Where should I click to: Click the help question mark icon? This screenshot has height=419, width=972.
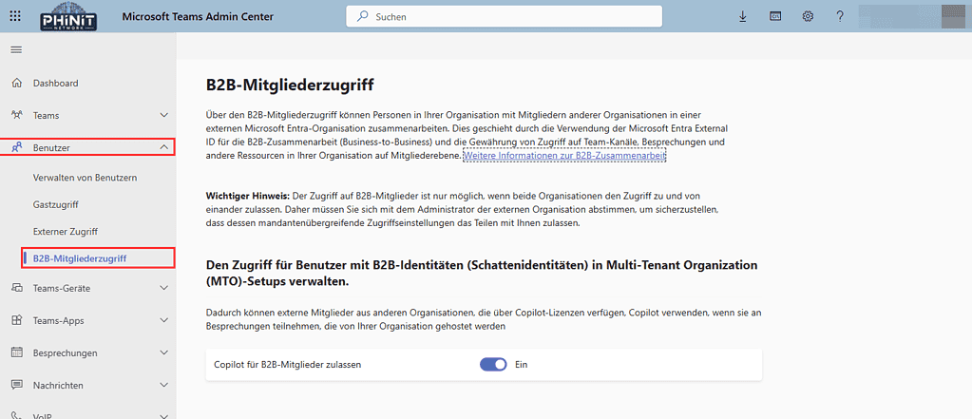[840, 17]
